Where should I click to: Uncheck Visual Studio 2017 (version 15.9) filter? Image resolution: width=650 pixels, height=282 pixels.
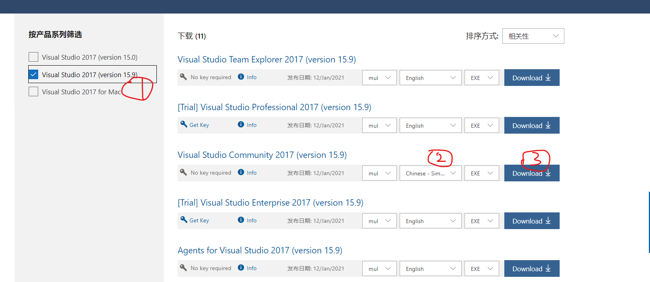coord(33,74)
